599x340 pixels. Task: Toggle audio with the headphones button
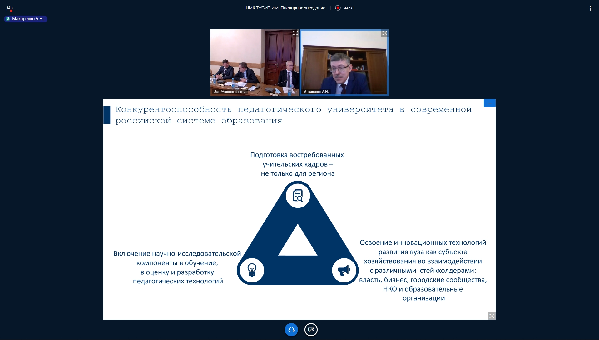(291, 330)
